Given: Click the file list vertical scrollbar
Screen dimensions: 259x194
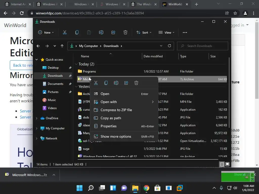Looking at the screenshot, I should click(x=229, y=92).
